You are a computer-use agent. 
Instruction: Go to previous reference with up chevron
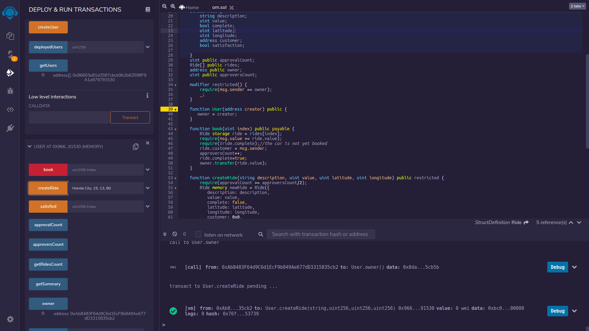(x=571, y=222)
